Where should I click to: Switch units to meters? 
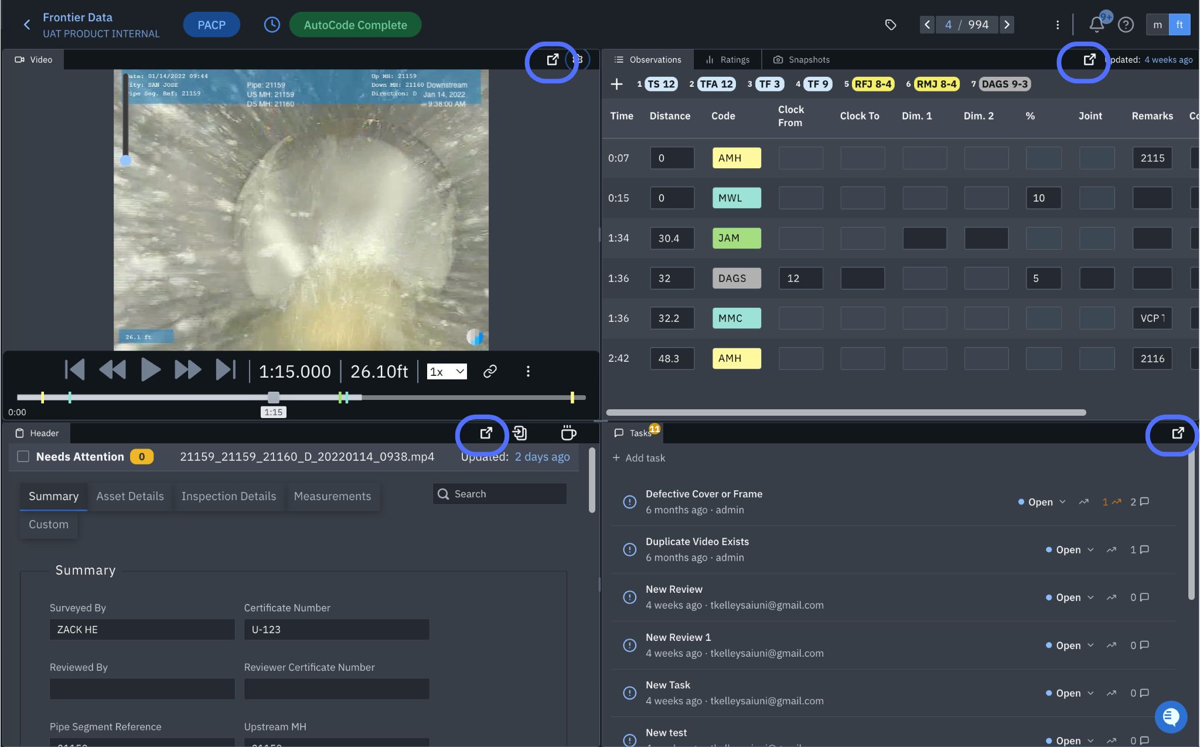(1157, 25)
